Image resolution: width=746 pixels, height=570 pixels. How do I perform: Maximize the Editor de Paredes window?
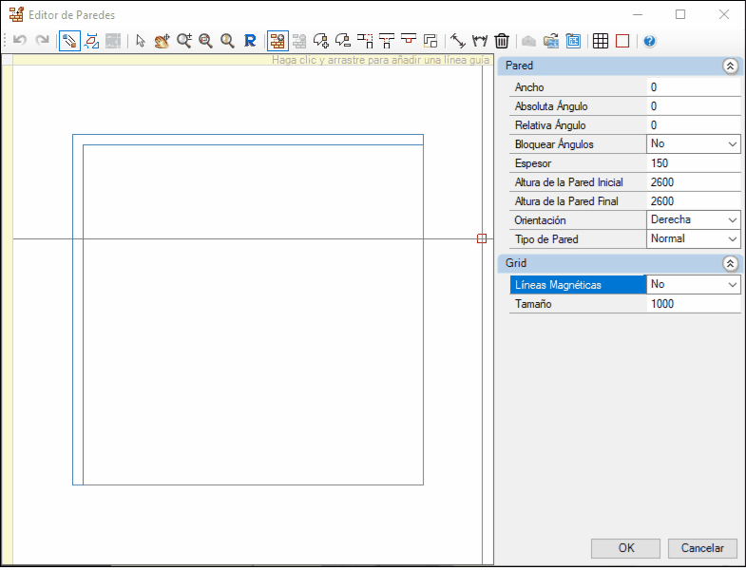(x=680, y=14)
